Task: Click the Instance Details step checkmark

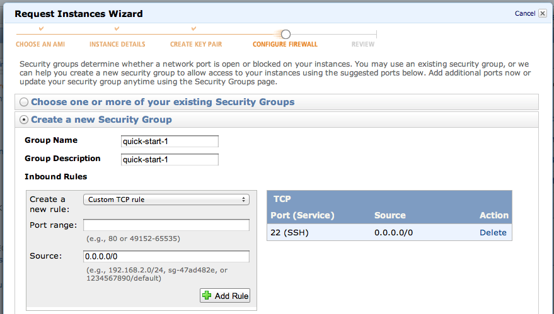Action: coord(117,29)
